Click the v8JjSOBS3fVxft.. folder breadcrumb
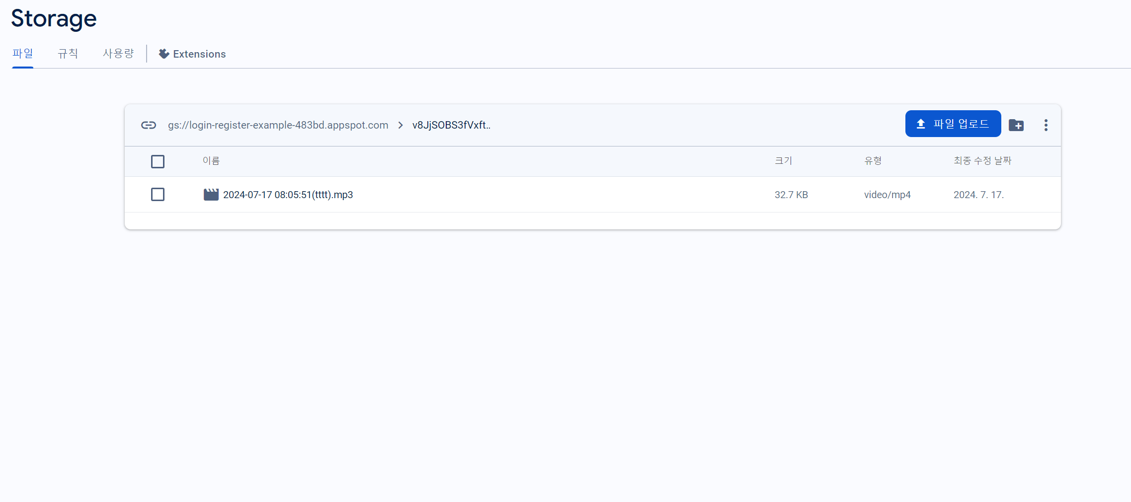Image resolution: width=1131 pixels, height=502 pixels. tap(451, 125)
